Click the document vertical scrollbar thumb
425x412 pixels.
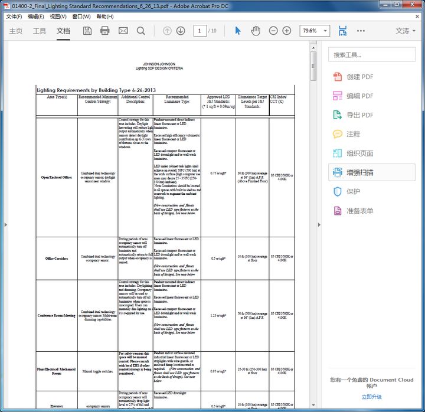(x=313, y=66)
